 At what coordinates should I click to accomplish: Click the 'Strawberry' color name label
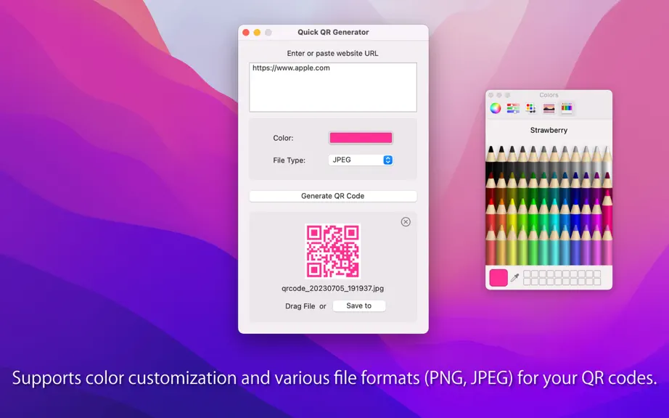[549, 130]
